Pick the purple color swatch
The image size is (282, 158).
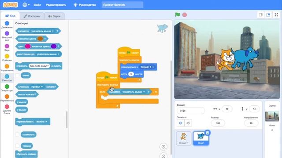54,47
